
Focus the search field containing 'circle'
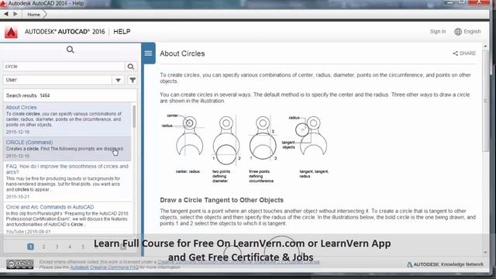[64, 67]
